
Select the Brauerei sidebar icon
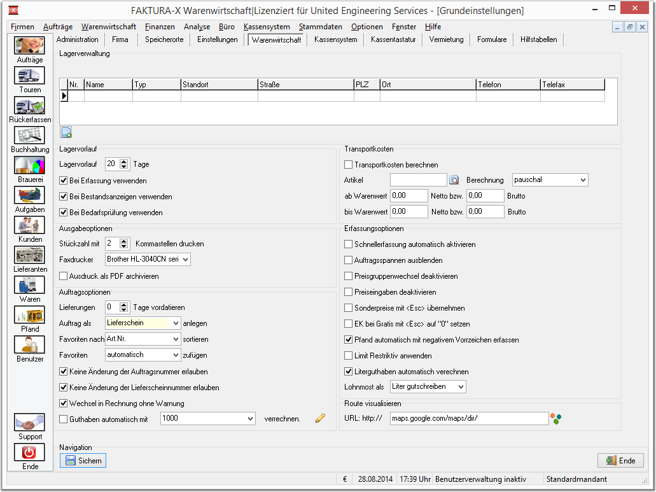point(29,165)
